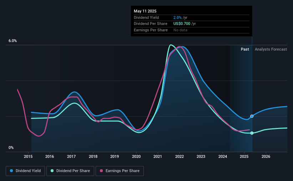Image resolution: width=293 pixels, height=181 pixels.
Task: Click the May 11 2025 tooltip date
Action: click(x=145, y=11)
